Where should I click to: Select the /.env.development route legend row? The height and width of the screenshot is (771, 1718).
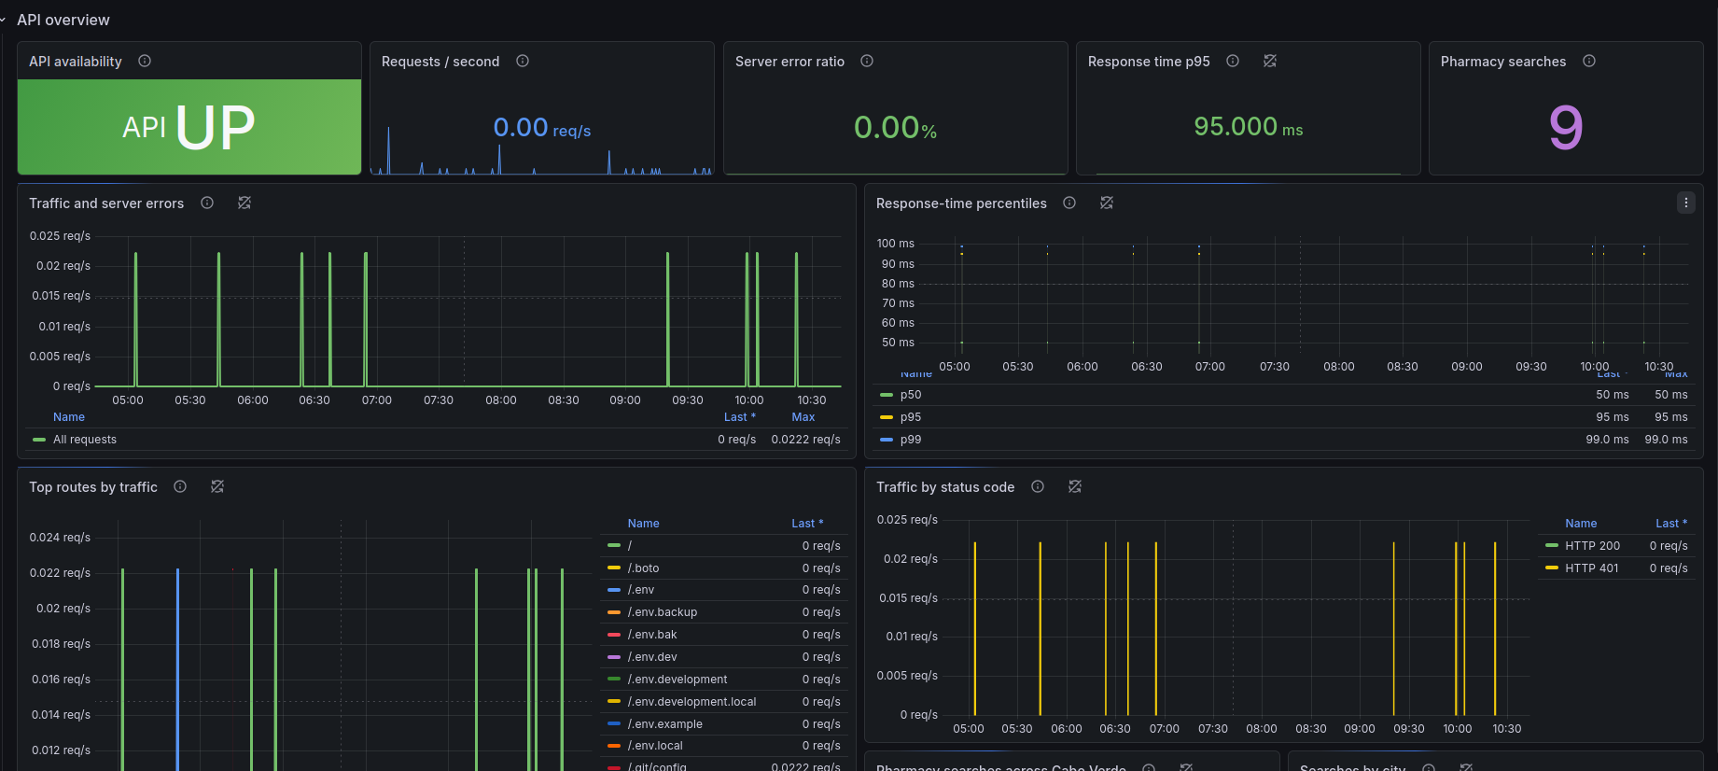724,680
